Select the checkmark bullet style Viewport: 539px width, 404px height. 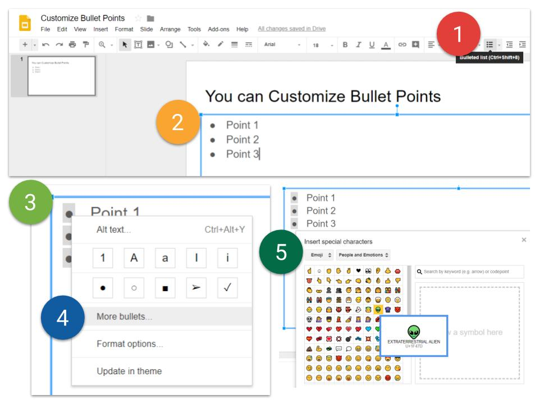(x=227, y=288)
